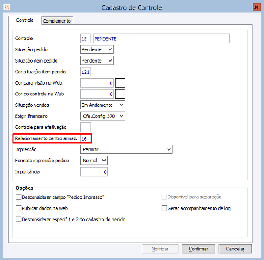This screenshot has width=264, height=260.
Task: Switch to the Complemento tab
Action: [x=57, y=21]
